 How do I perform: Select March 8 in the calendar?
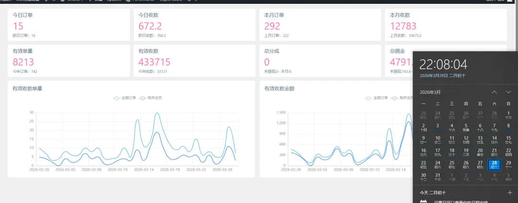tap(508, 127)
